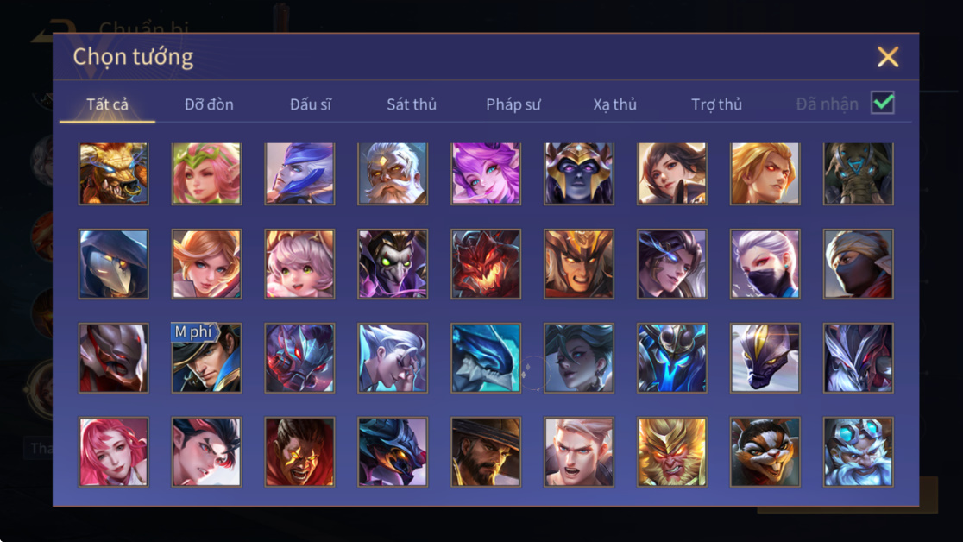This screenshot has height=542, width=963.
Task: Filter heroes by 'Sát thủ' tab
Action: coord(412,104)
